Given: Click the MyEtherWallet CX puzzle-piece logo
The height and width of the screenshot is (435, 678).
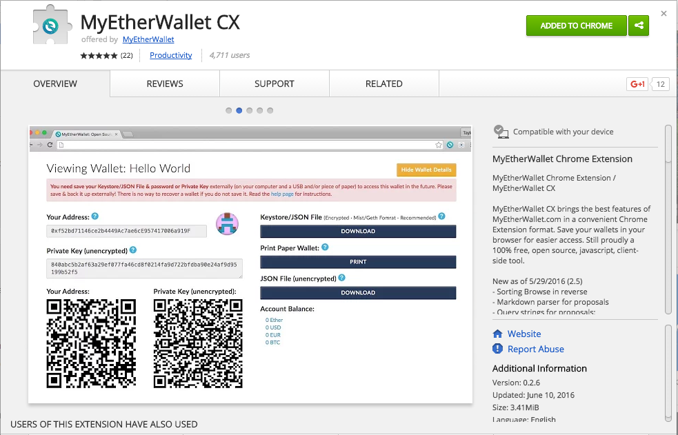Looking at the screenshot, I should click(x=51, y=26).
